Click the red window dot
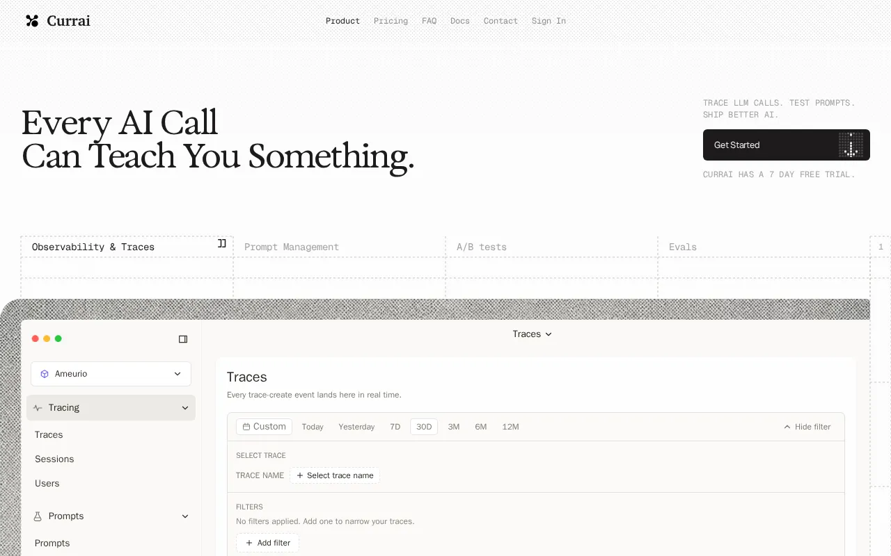The image size is (891, 556). pos(36,338)
